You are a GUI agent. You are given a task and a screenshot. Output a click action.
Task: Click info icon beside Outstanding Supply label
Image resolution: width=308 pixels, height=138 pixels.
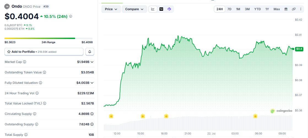(x=37, y=124)
